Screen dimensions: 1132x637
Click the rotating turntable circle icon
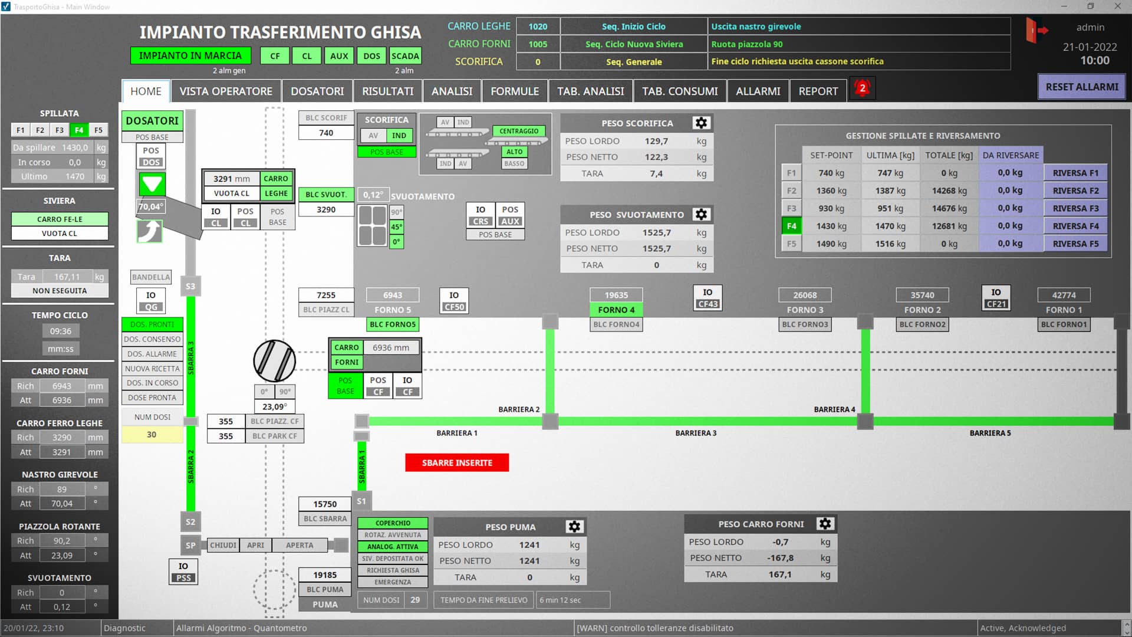[274, 360]
